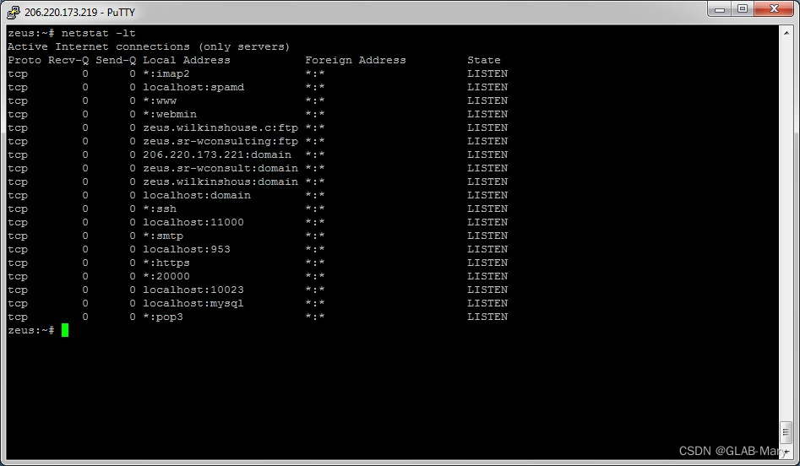Click the '*:pop3' local address

(x=163, y=317)
